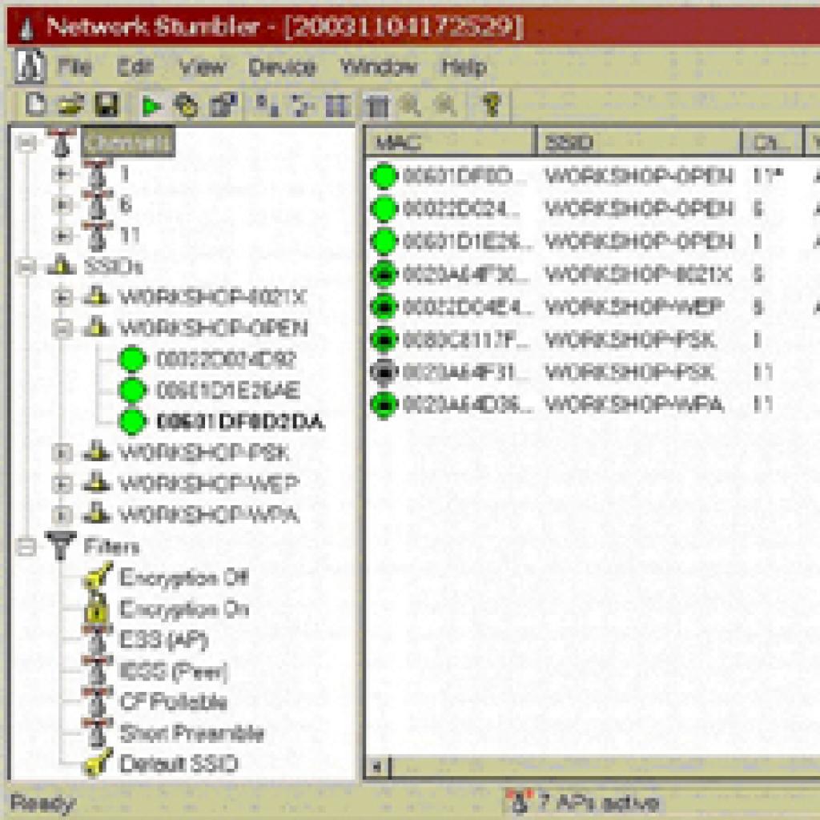The image size is (820, 820).
Task: Click the "Ready" status bar text
Action: click(x=43, y=803)
